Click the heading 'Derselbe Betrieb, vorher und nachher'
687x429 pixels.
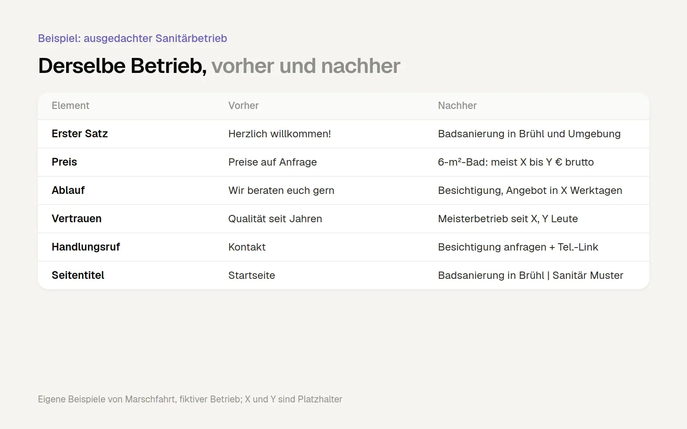(219, 66)
